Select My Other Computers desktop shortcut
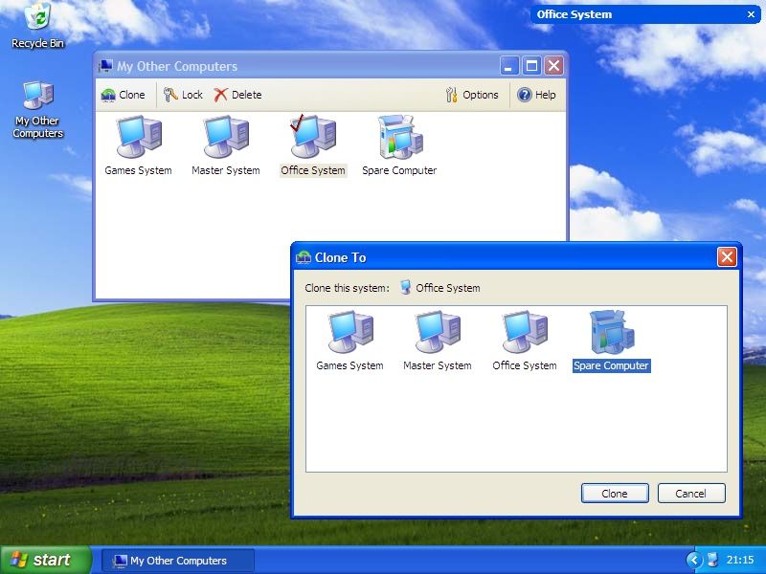 coord(37,109)
